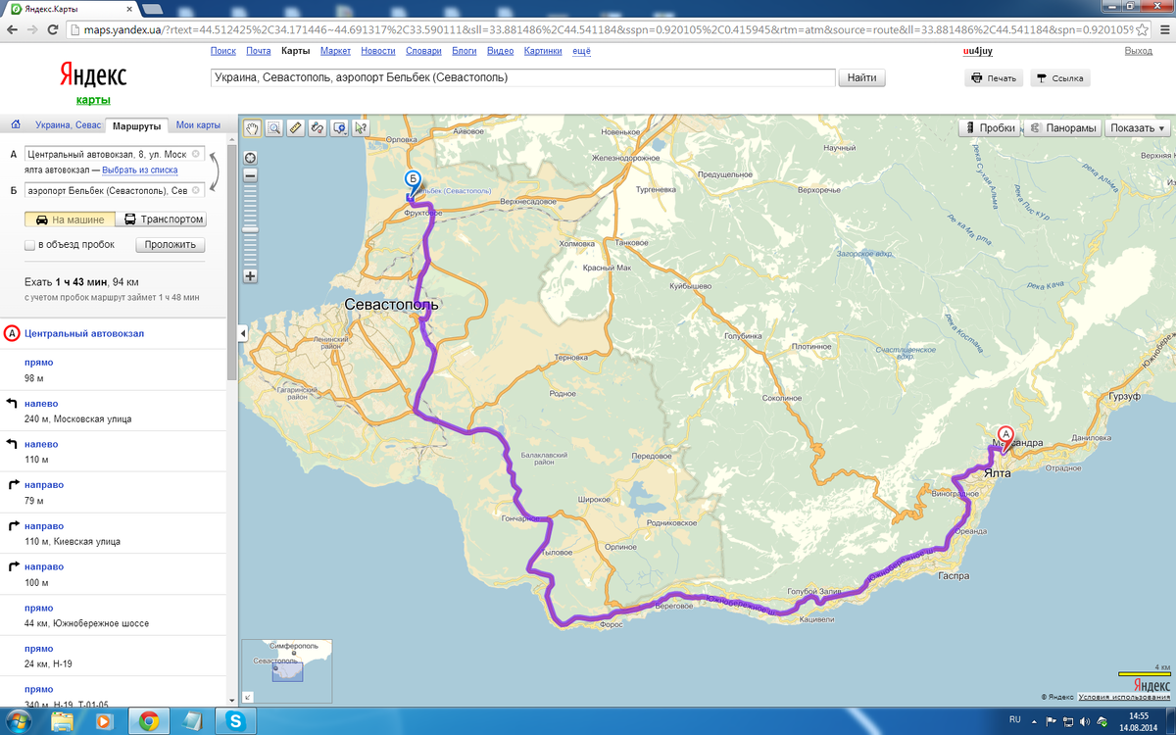The height and width of the screenshot is (735, 1176).
Task: Open the Новости service menu link
Action: tap(378, 50)
